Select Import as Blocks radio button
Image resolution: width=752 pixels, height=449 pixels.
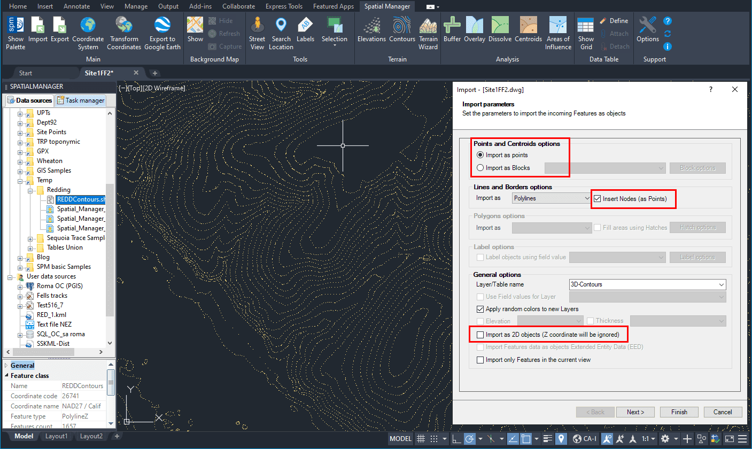[480, 168]
